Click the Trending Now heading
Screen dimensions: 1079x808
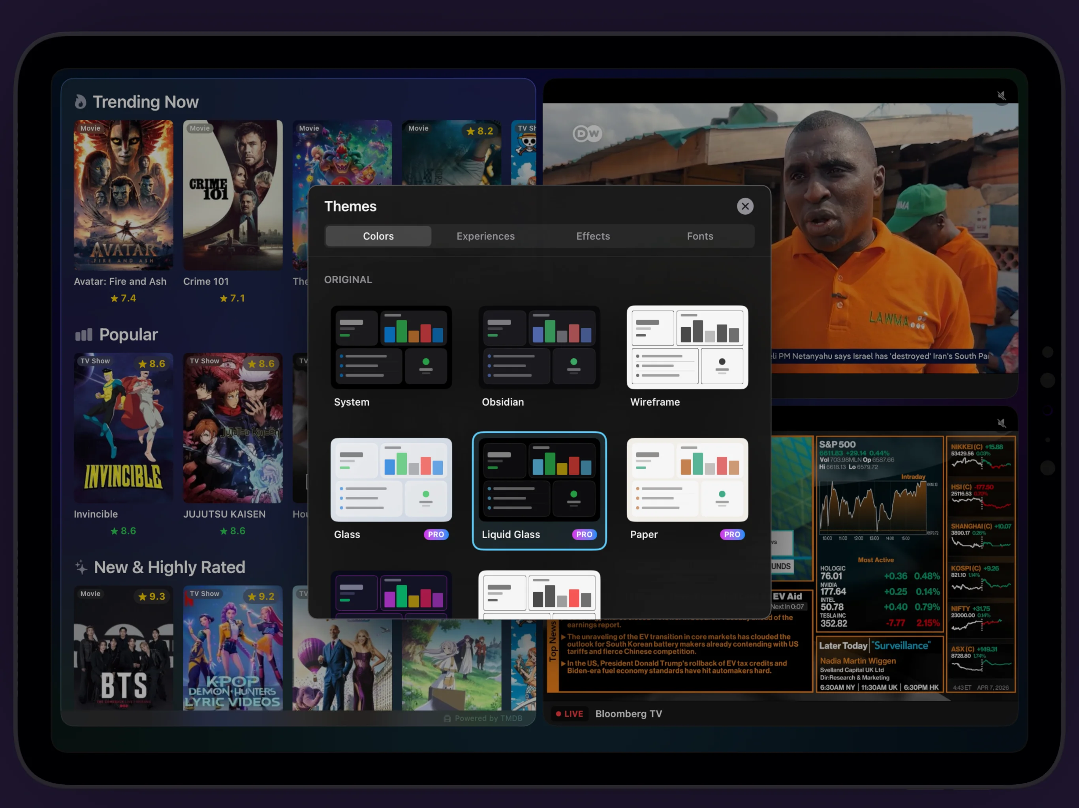pos(145,102)
